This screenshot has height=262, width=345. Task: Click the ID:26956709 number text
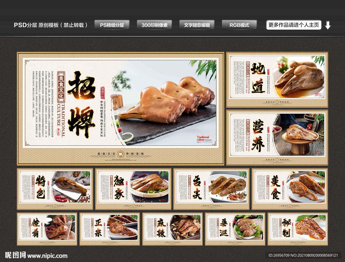[279, 255]
